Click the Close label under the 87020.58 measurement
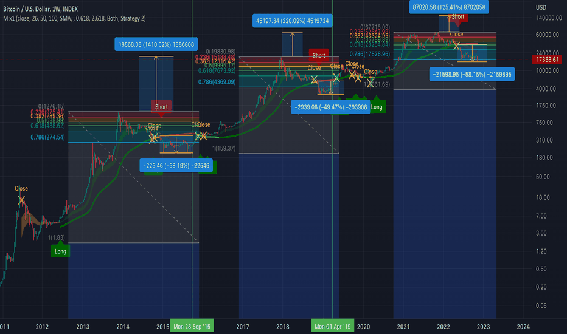The width and height of the screenshot is (567, 334). point(456,34)
